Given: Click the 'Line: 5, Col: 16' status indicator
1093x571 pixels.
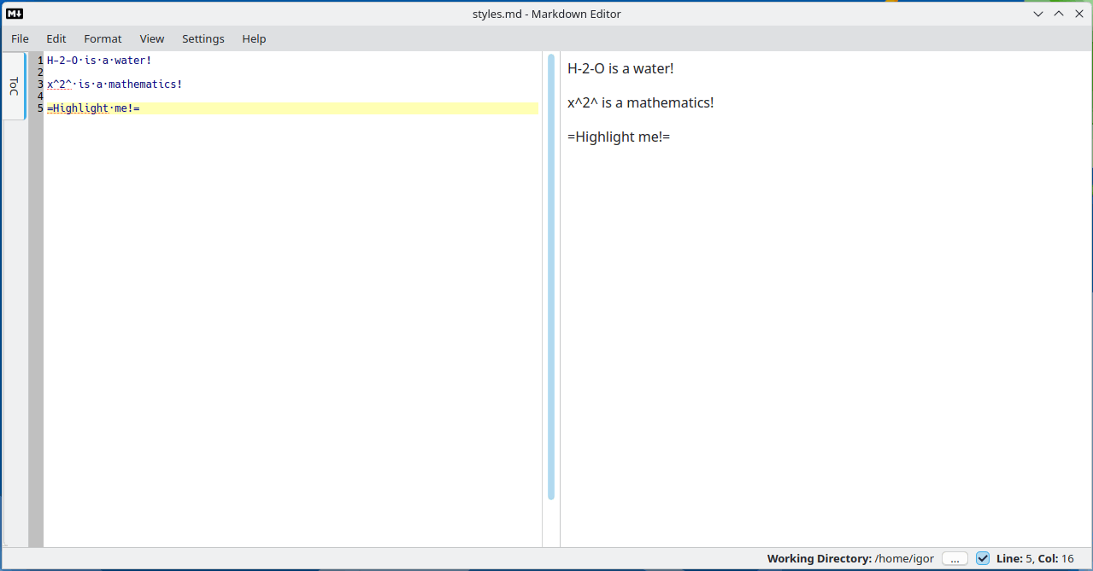Looking at the screenshot, I should coord(1035,558).
